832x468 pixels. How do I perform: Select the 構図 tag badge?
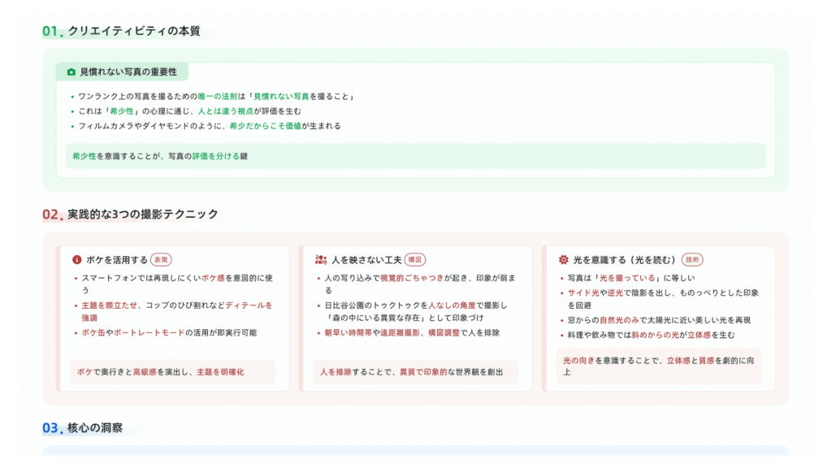coord(415,260)
